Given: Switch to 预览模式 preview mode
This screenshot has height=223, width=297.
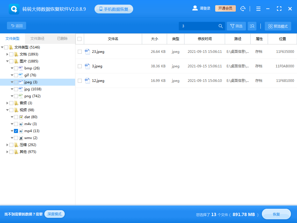Looking at the screenshot, I should (278, 26).
